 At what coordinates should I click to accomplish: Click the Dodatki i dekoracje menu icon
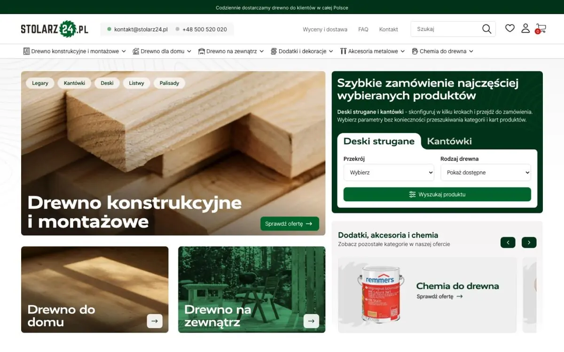[274, 51]
